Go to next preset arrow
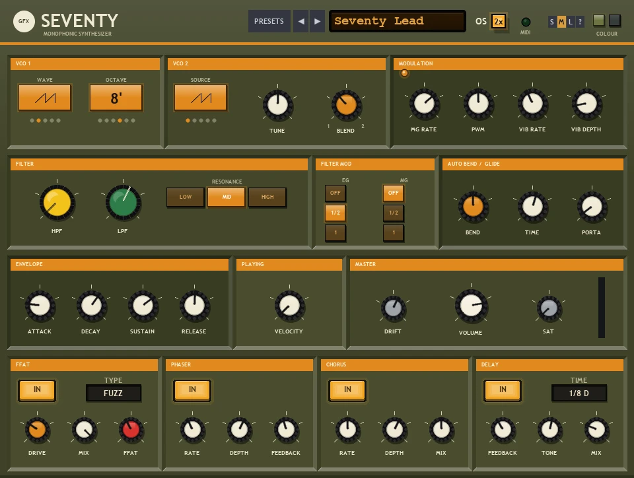Viewport: 634px width, 478px height. [x=317, y=21]
